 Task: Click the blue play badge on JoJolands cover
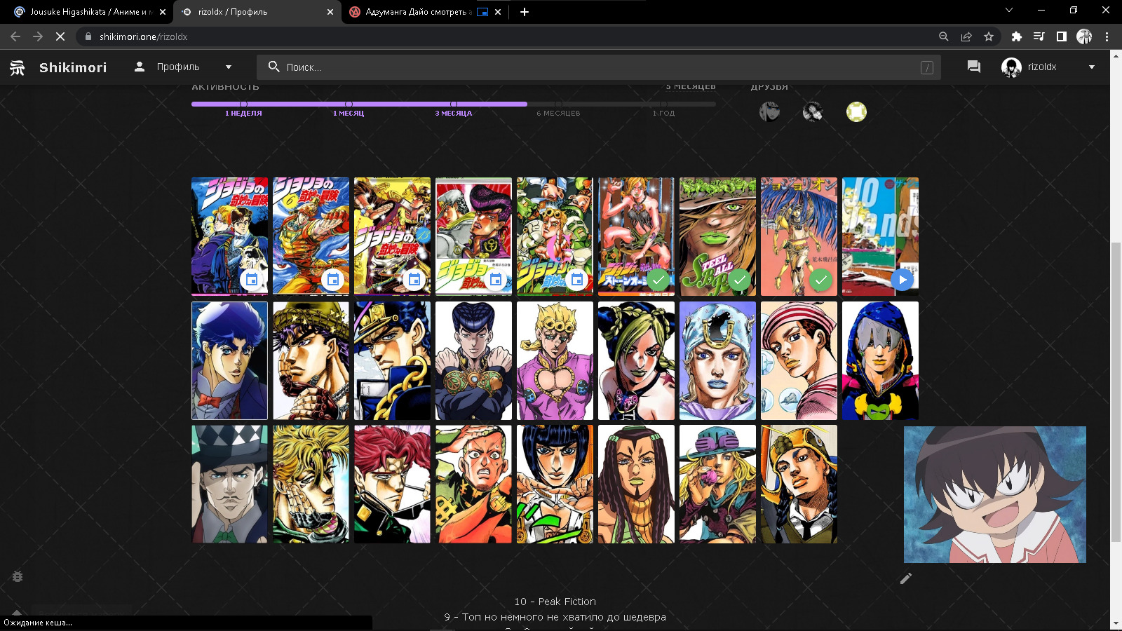point(903,280)
